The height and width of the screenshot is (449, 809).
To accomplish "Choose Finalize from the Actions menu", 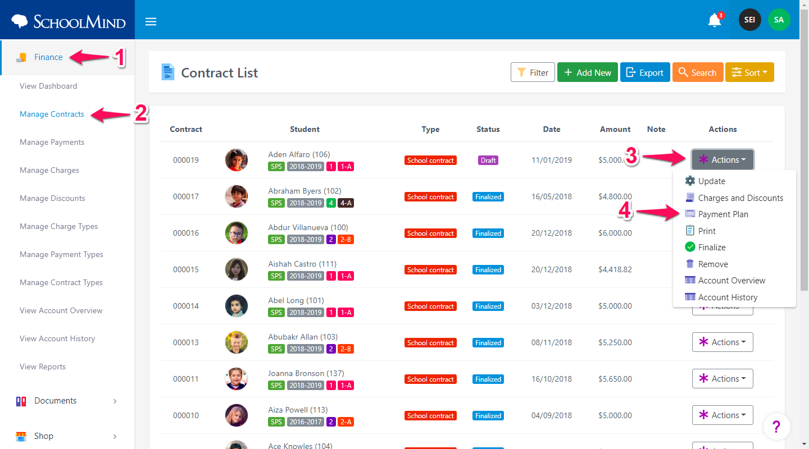I will coord(734,247).
